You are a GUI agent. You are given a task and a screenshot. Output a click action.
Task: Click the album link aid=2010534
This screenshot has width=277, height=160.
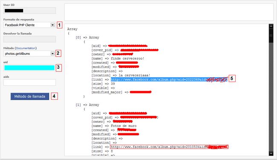click(x=169, y=147)
